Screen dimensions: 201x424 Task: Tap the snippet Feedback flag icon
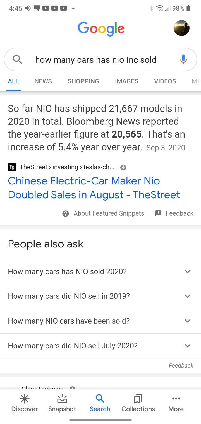158,213
